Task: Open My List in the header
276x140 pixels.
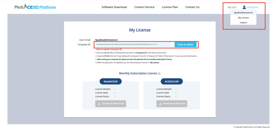Action: pos(232,7)
